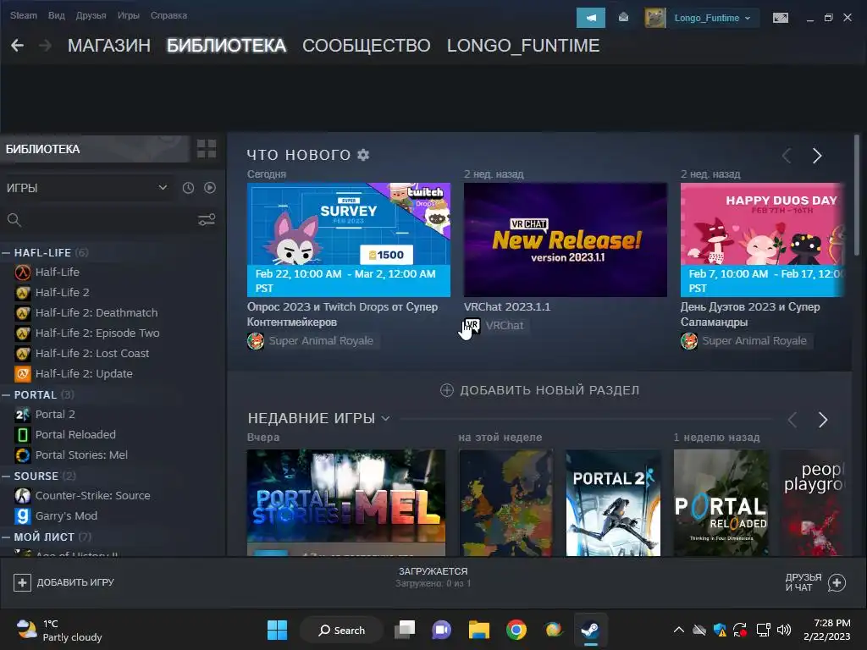The image size is (867, 650).
Task: Sort library by recent activity clock icon
Action: tap(188, 188)
